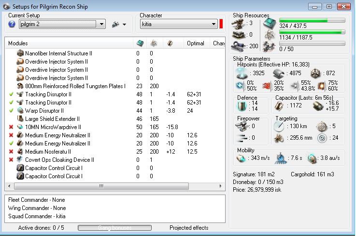Image resolution: width=356 pixels, height=236 pixels.
Task: Click the scan resolution icon 295.6 mm
Action: click(279, 138)
